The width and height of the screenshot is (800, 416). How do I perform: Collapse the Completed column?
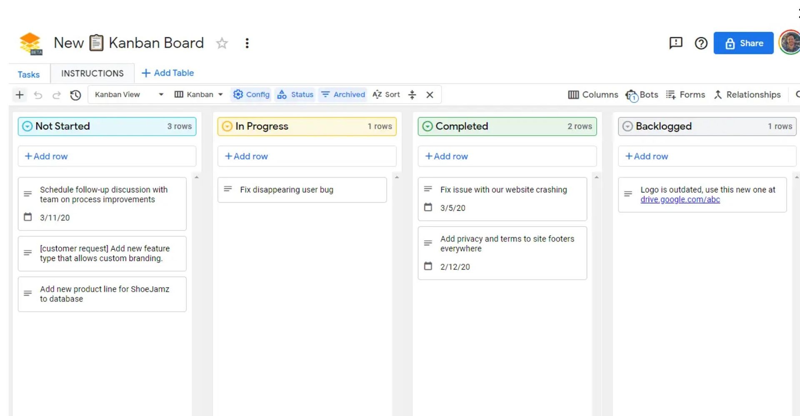click(427, 126)
